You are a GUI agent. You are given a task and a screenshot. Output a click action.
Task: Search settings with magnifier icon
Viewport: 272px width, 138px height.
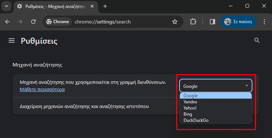(x=257, y=40)
